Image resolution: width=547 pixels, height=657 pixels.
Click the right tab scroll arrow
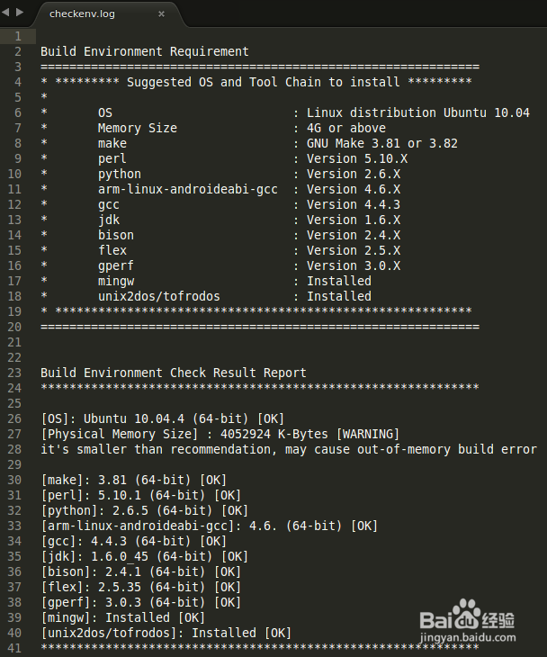[20, 13]
